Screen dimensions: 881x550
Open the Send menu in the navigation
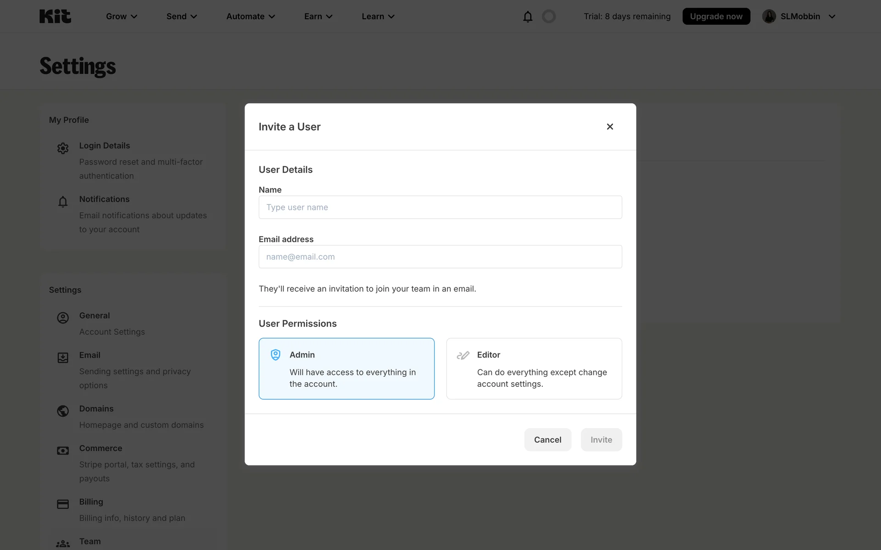(182, 16)
